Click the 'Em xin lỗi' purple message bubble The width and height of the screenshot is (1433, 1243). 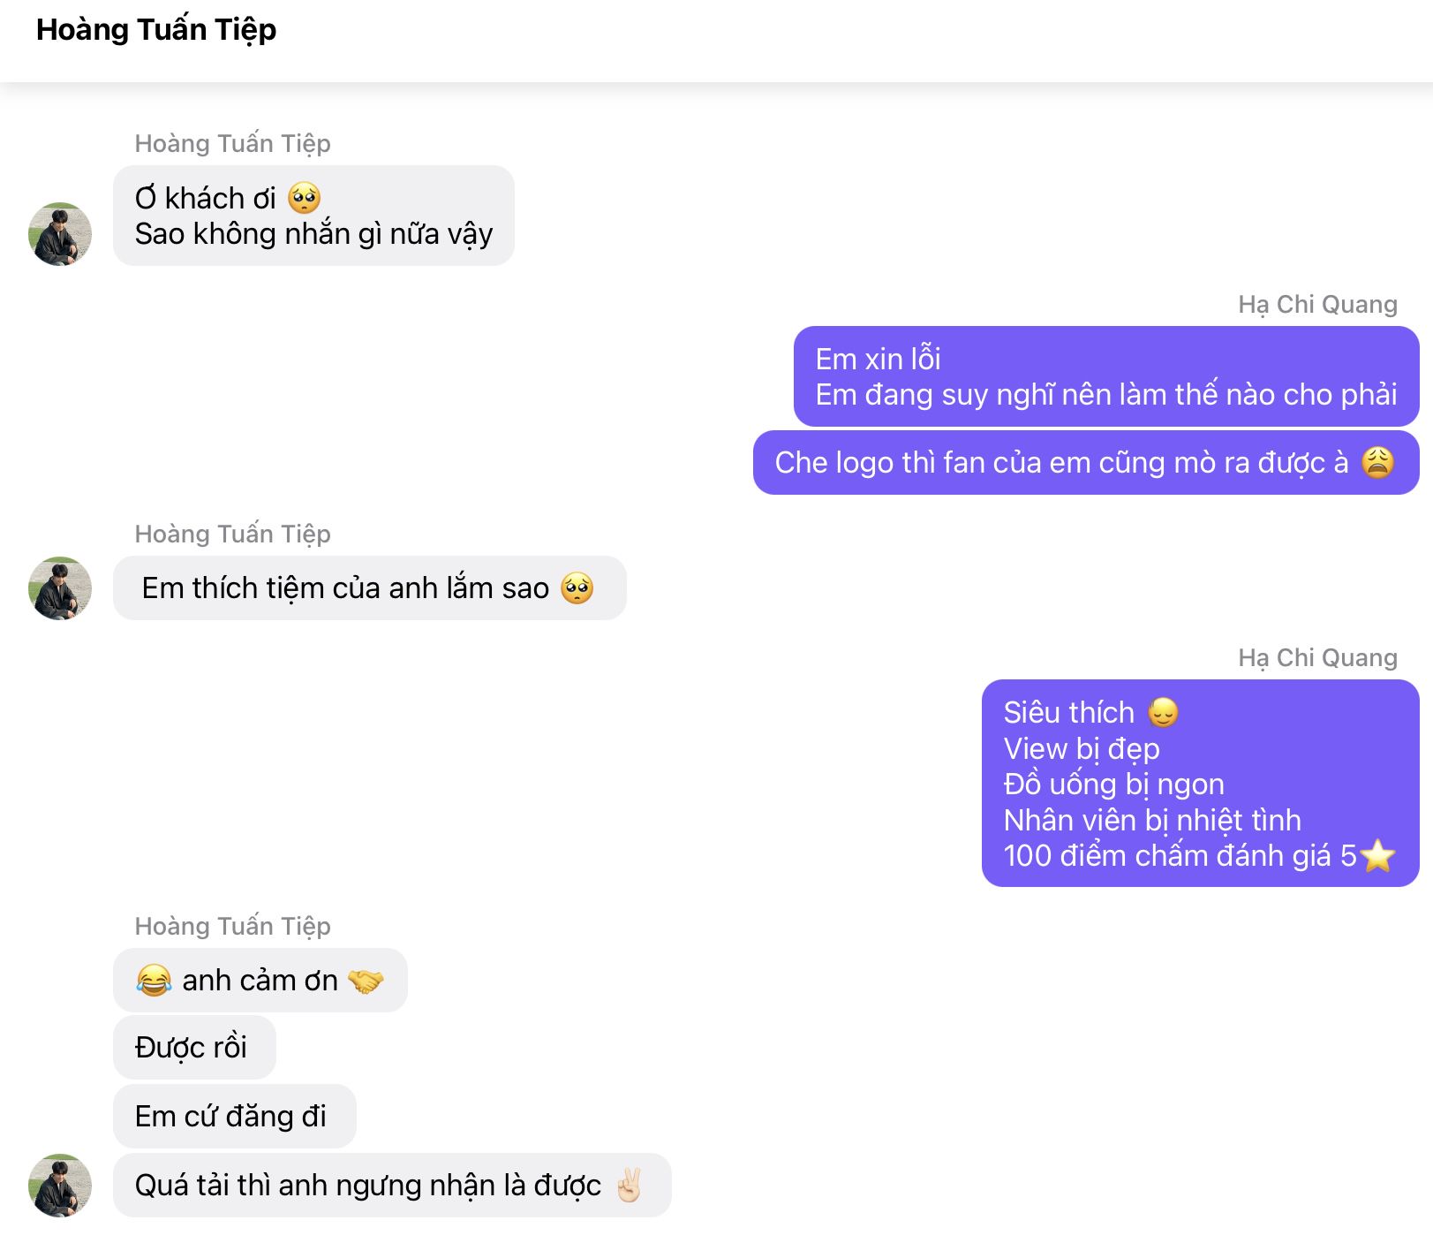pyautogui.click(x=1105, y=376)
